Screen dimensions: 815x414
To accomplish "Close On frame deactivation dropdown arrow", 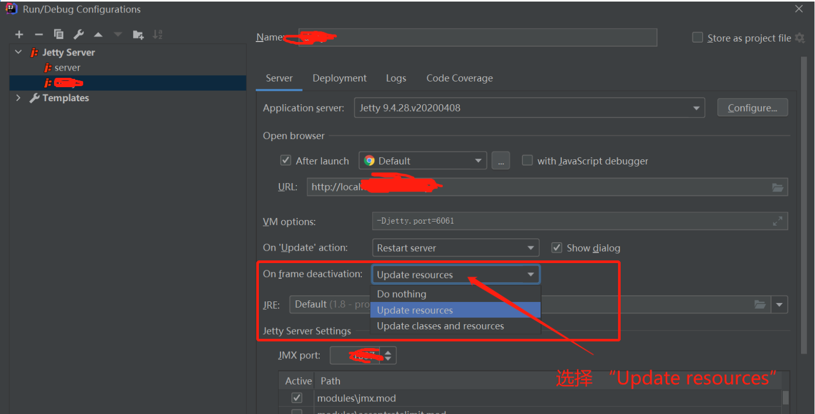I will click(x=531, y=274).
